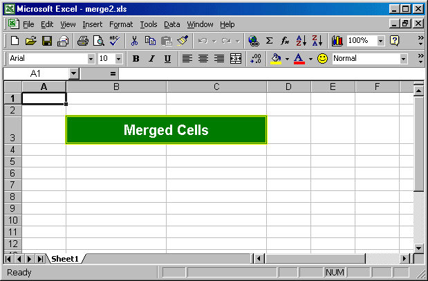Toggle Underline formatting
Viewport: 428px width, 281px height.
click(x=167, y=59)
